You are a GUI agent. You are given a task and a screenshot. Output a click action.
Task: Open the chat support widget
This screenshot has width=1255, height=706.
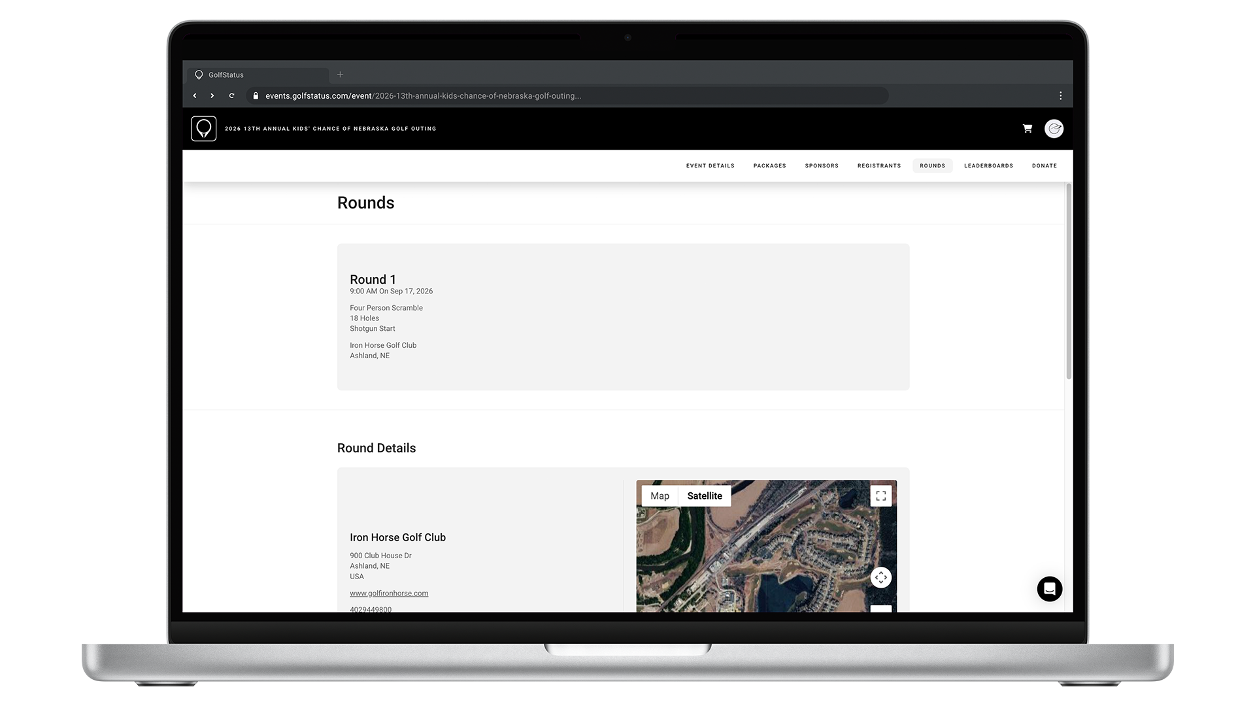coord(1049,589)
